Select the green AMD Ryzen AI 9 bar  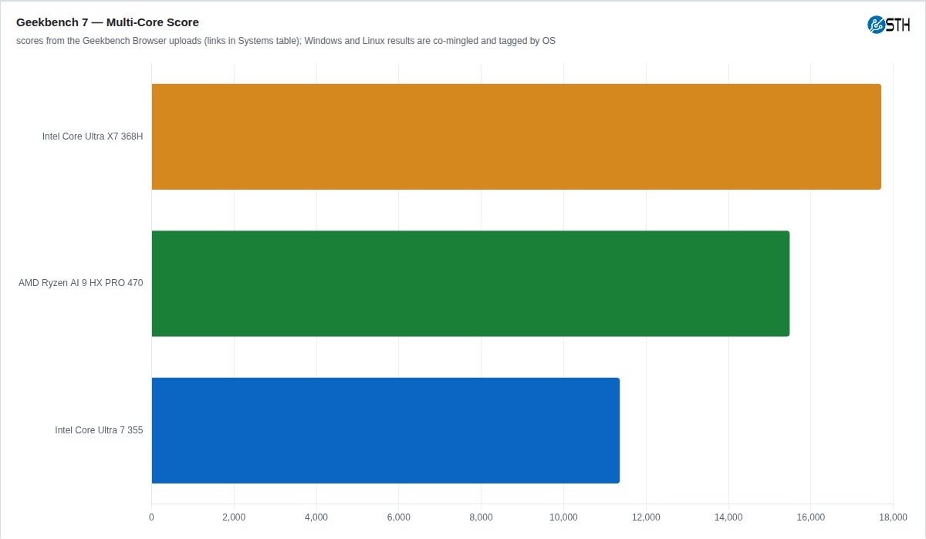[470, 284]
